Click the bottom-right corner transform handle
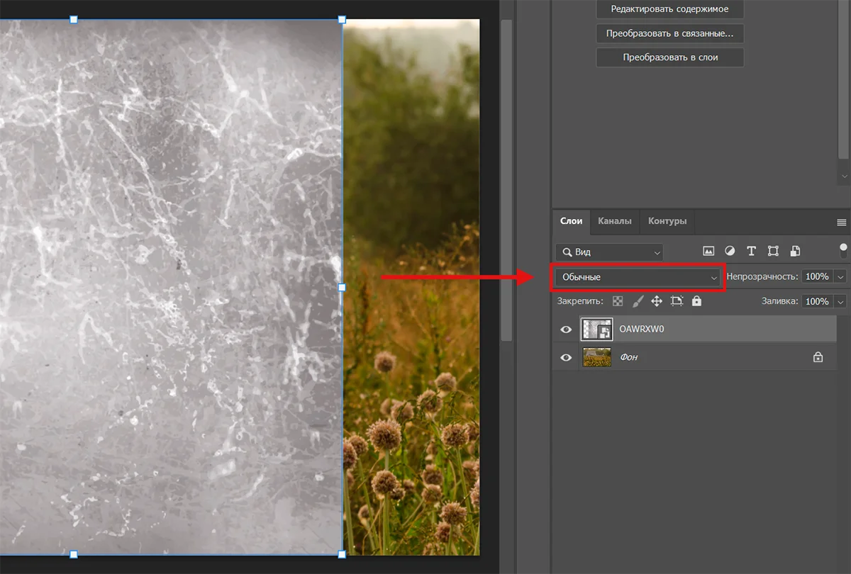The image size is (851, 574). (x=342, y=554)
